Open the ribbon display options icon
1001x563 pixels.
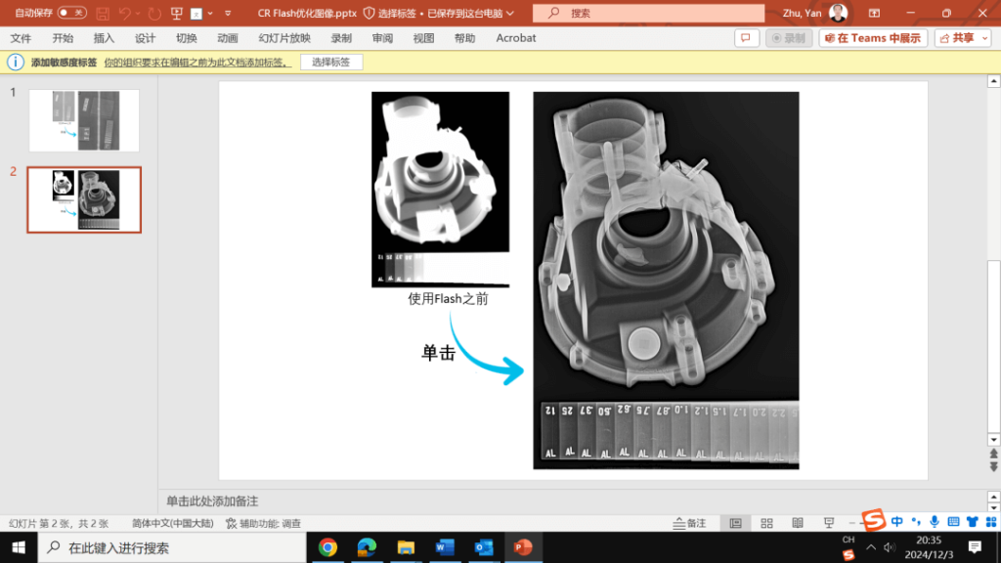874,14
